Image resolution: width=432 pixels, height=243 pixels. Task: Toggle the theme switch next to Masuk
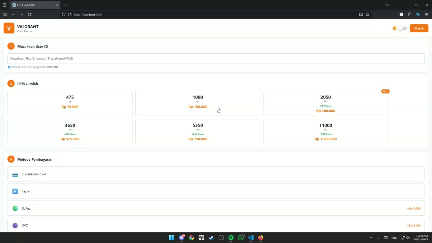click(x=402, y=28)
